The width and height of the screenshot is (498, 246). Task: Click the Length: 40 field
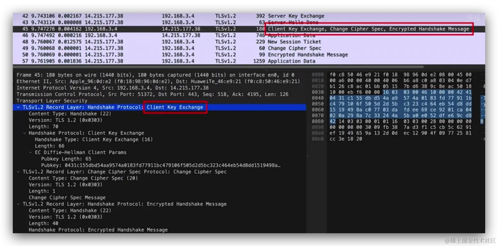pyautogui.click(x=44, y=223)
